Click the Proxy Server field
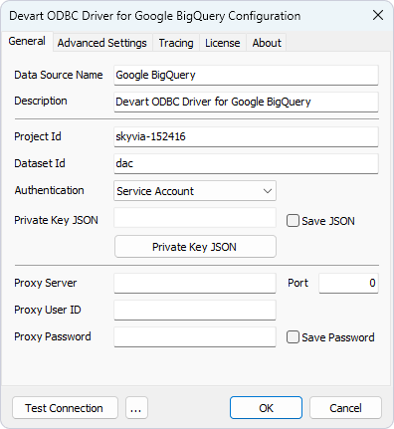 tap(195, 283)
